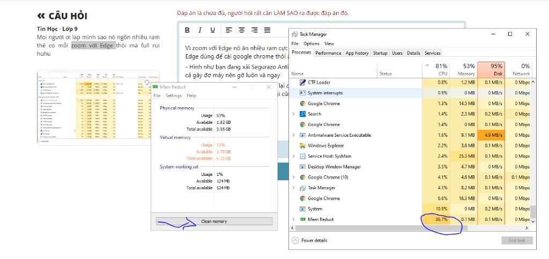The height and width of the screenshot is (259, 549).
Task: Click the System interrupts process icon
Action: pos(302,93)
